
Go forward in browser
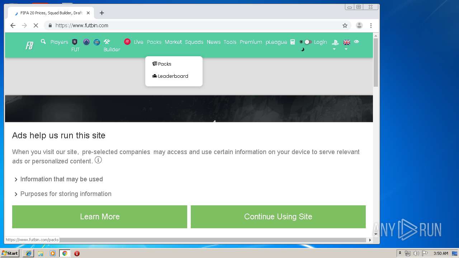pyautogui.click(x=24, y=25)
